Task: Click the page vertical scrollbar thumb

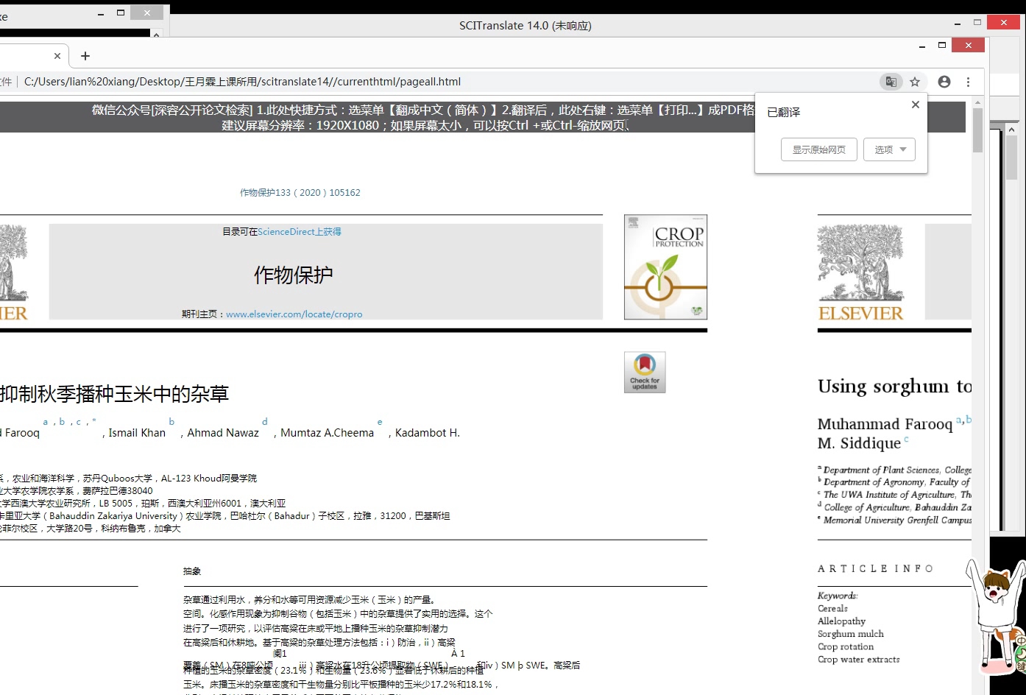Action: click(977, 130)
